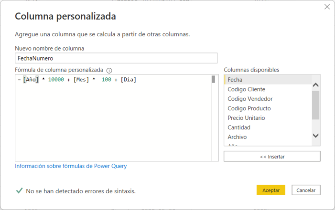Click the column list scroll up arrow
This screenshot has height=210, width=335.
click(x=315, y=85)
